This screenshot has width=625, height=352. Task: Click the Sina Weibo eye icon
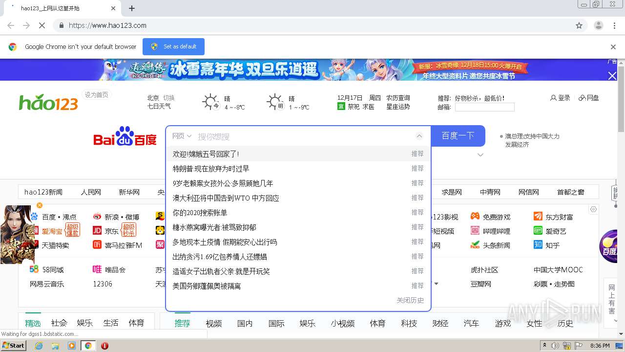97,217
